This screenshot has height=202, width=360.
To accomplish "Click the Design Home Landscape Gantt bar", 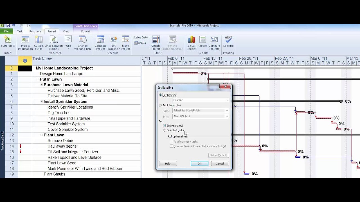I will coord(185,74).
